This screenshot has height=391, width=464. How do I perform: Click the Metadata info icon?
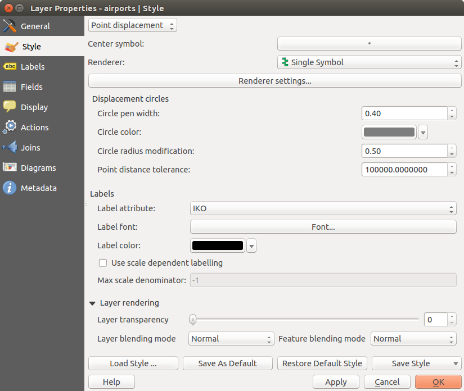coord(10,188)
